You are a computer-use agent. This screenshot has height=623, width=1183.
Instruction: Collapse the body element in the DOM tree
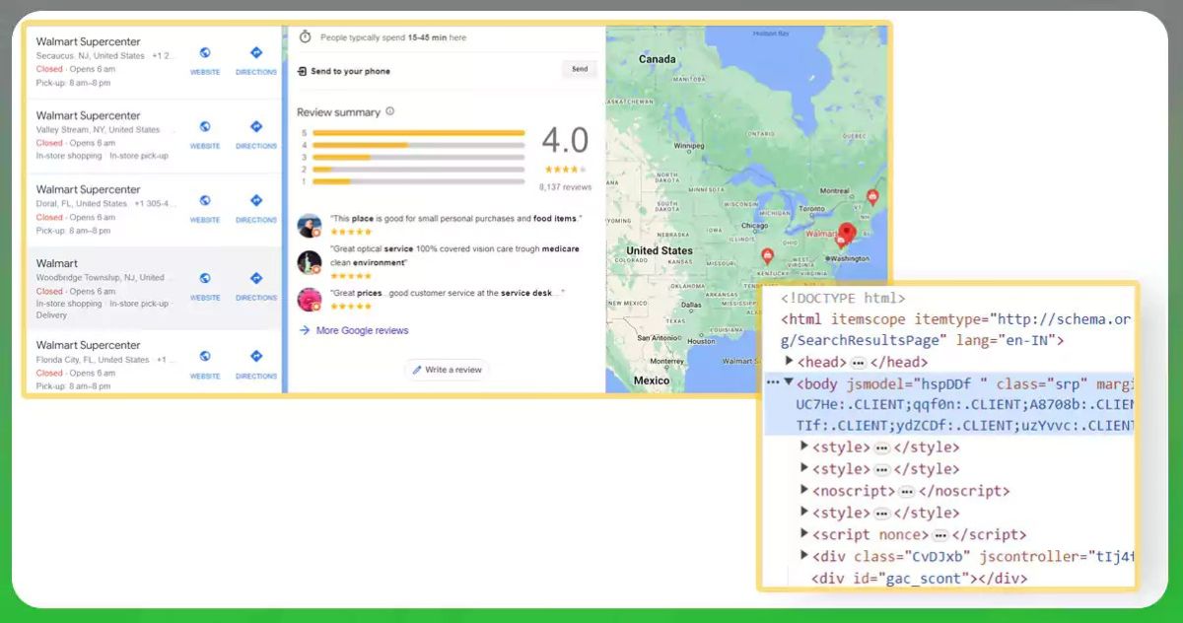point(789,381)
